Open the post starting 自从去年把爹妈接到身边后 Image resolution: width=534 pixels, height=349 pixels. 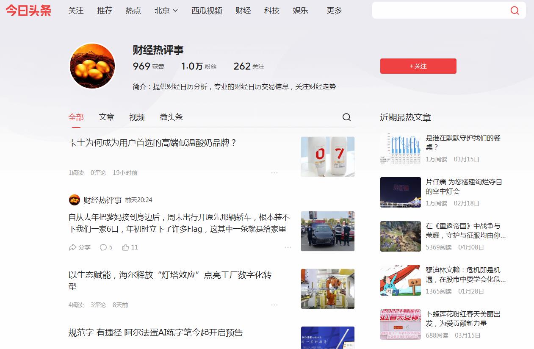179,223
